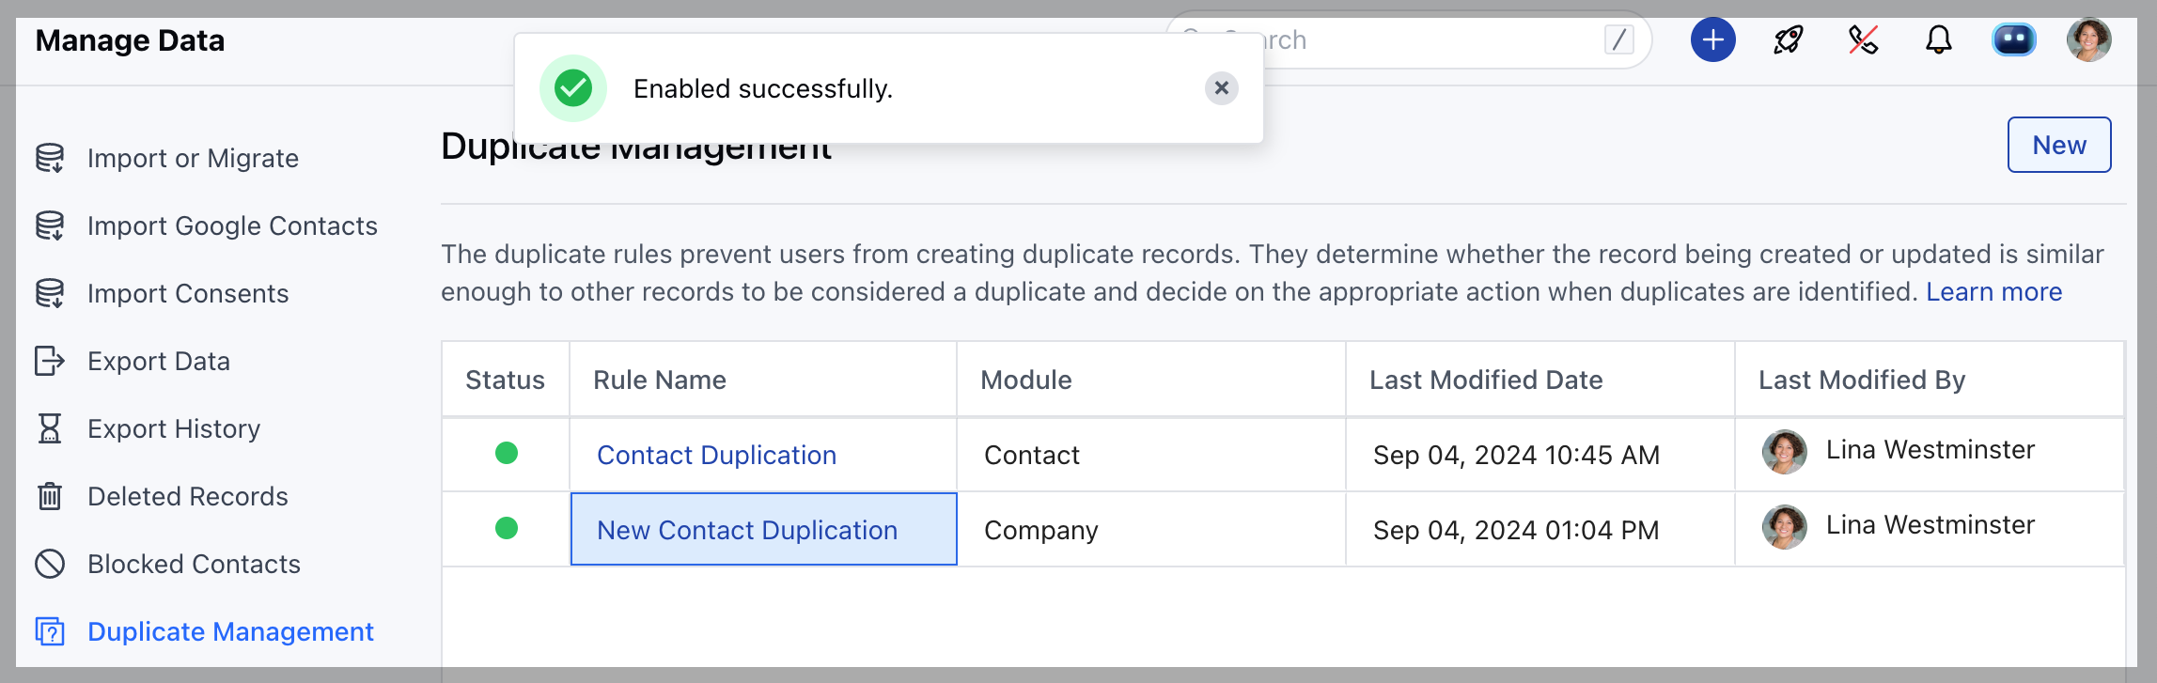Open Import Google Contacts menu item
The image size is (2157, 683).
pos(232,225)
